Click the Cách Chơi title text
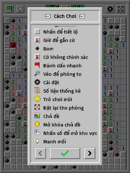130x173 pixels. (65, 16)
